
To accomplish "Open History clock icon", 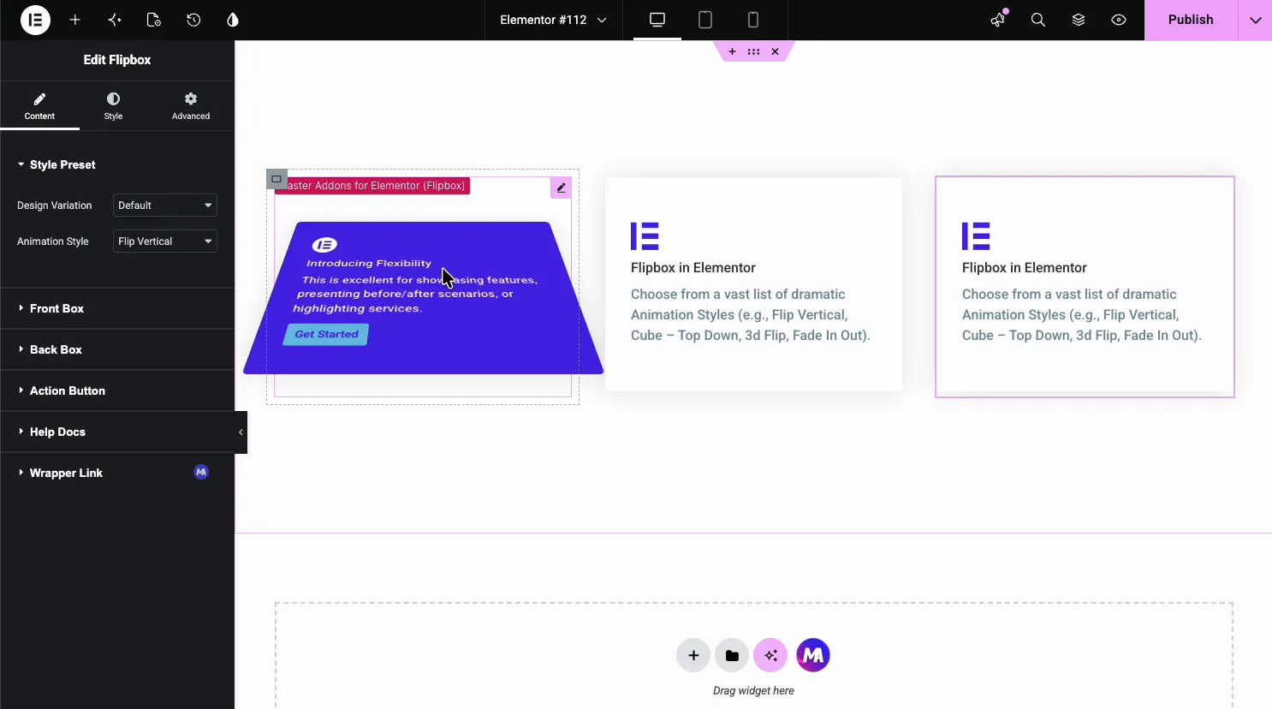I will click(x=193, y=20).
